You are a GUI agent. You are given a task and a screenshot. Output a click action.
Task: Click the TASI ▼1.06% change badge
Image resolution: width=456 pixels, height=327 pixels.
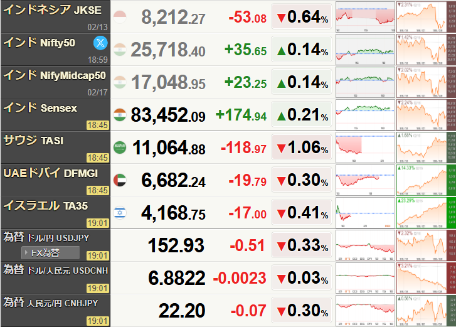(x=302, y=147)
